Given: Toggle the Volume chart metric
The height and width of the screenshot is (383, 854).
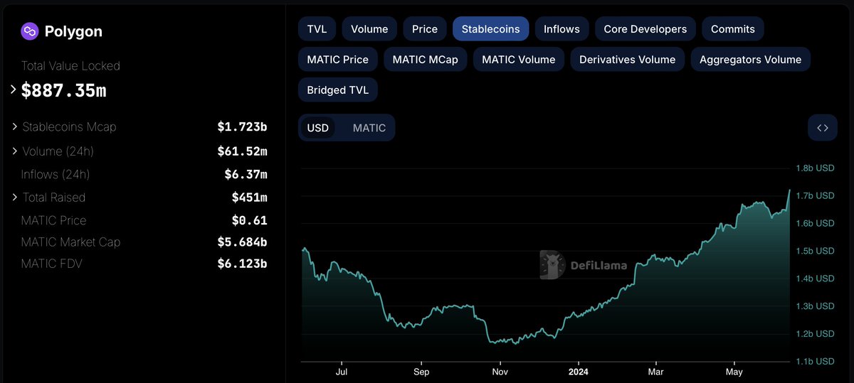Looking at the screenshot, I should coord(369,29).
